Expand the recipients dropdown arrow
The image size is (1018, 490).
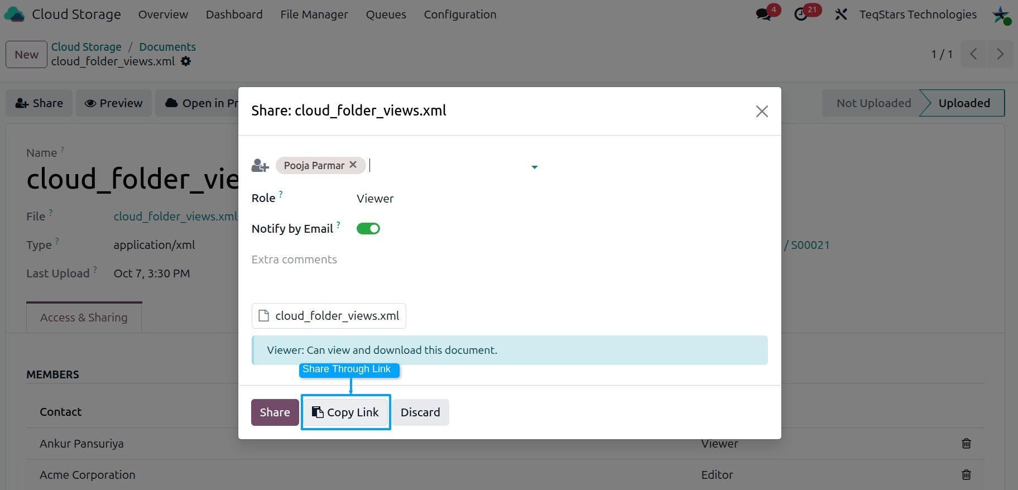[534, 167]
